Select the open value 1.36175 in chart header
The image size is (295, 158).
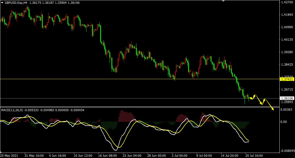[x=35, y=3]
